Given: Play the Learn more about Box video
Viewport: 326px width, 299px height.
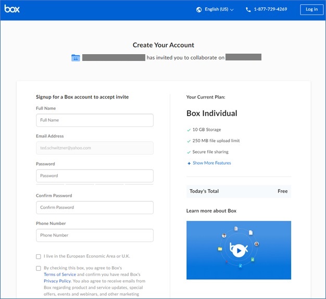Looking at the screenshot, I should 239,251.
